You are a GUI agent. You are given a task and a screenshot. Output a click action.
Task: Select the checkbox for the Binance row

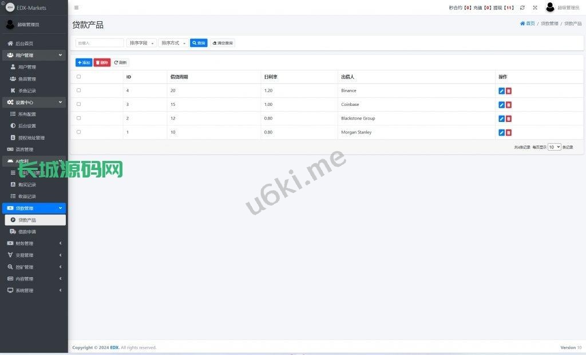point(78,90)
